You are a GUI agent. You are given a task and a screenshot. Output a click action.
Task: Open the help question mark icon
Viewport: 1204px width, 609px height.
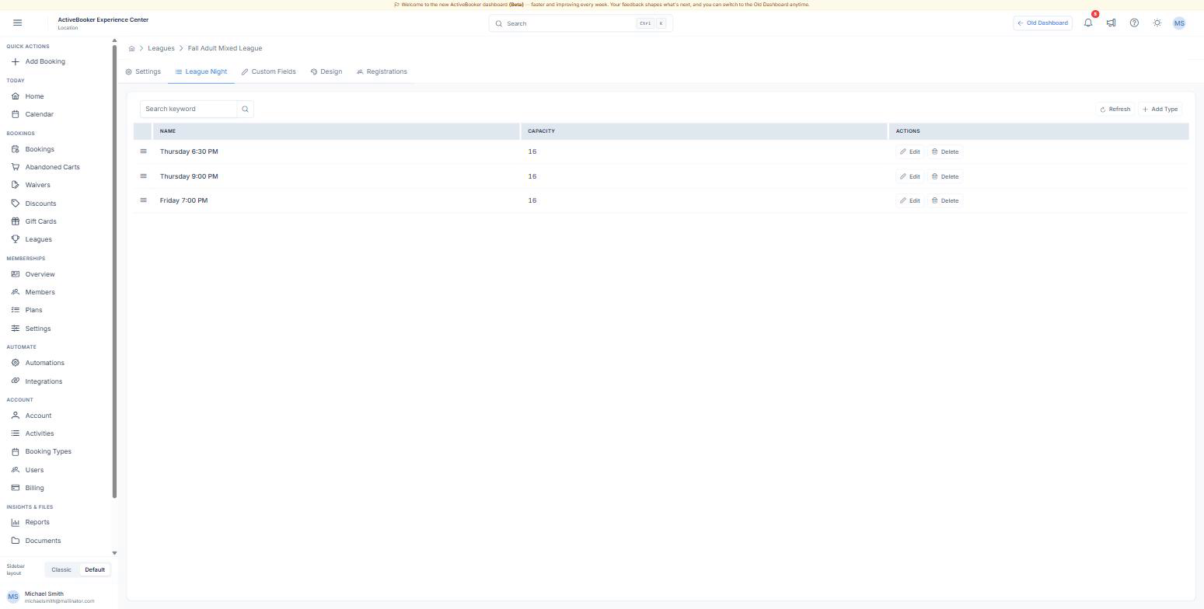[1134, 23]
